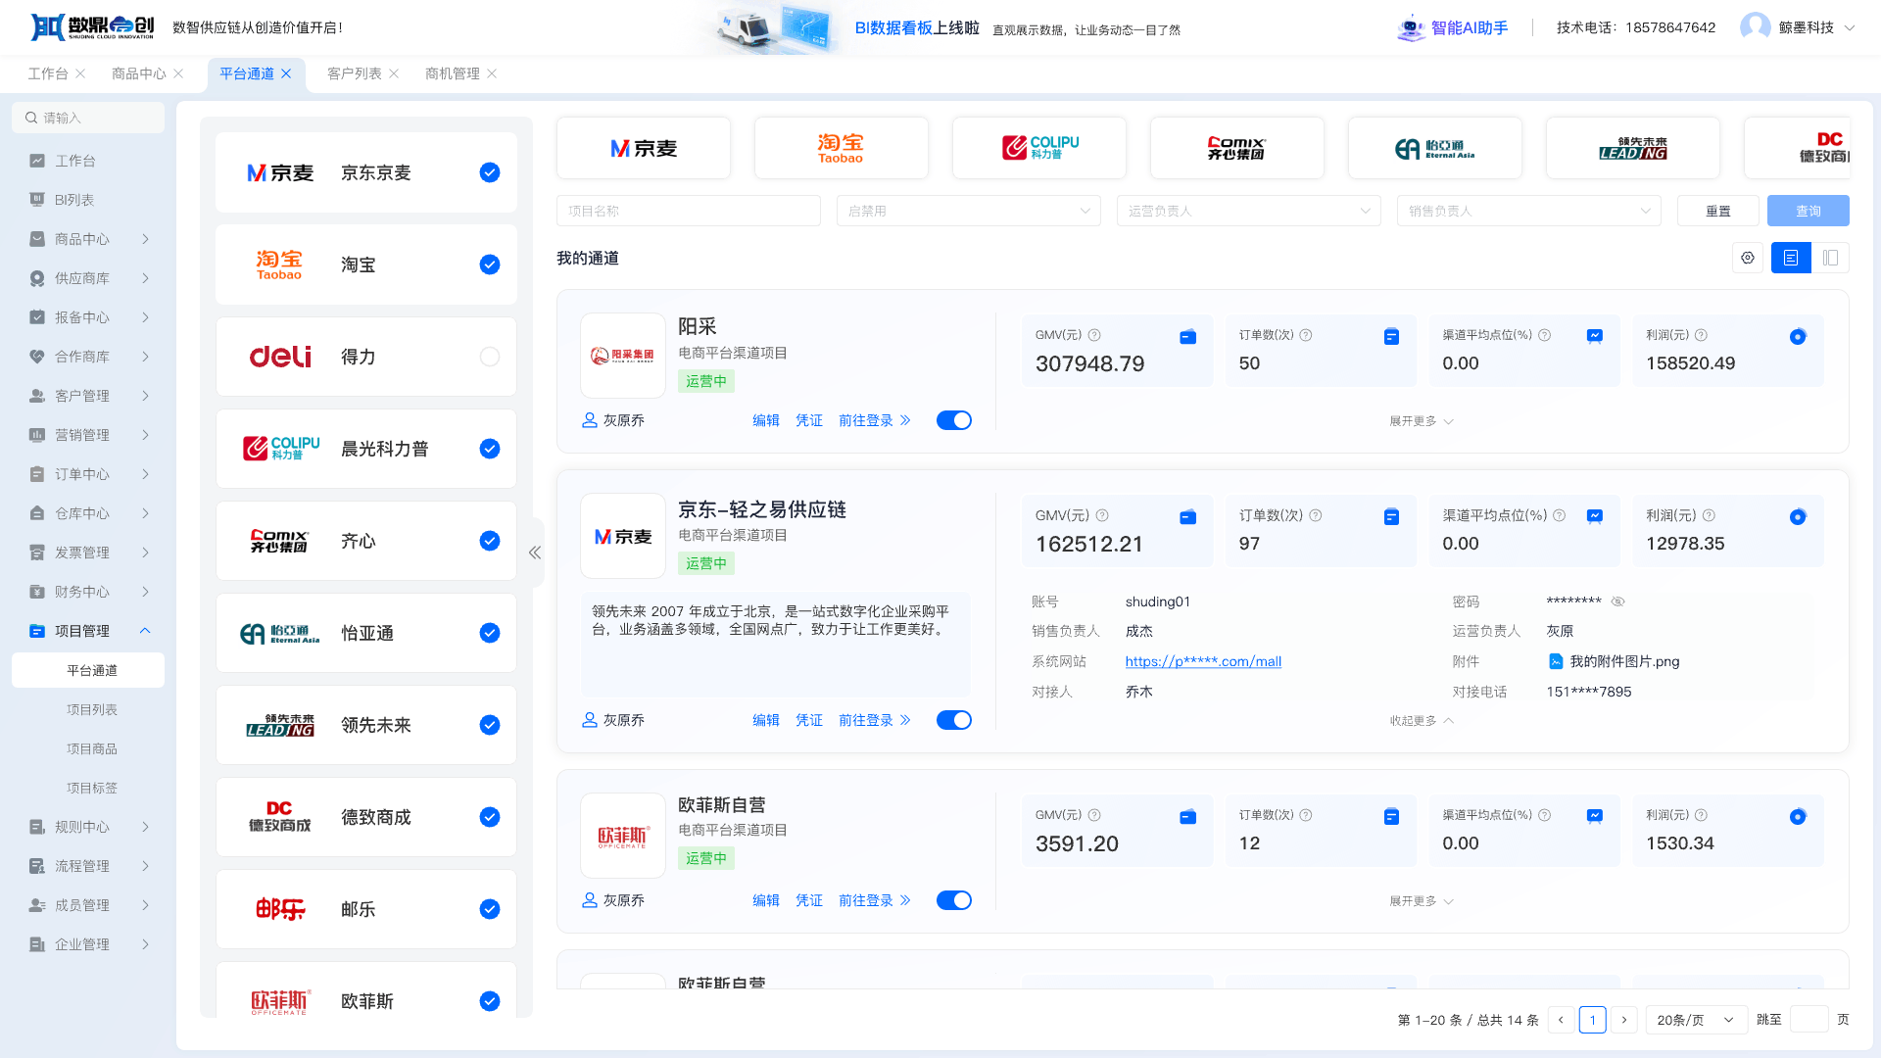Screen dimensions: 1881x1058
Task: Open the 运营负责人 dropdown filter
Action: tap(1248, 211)
